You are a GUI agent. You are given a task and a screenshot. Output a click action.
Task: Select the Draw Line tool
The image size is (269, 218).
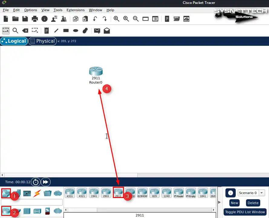click(x=56, y=31)
